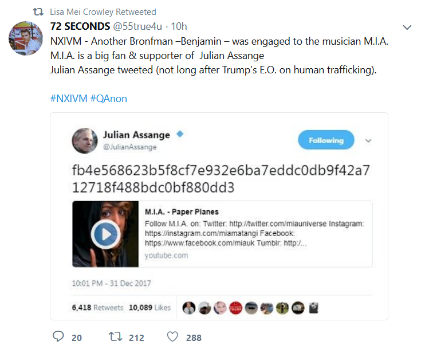Click the reply speech bubble icon
The width and height of the screenshot is (421, 349).
(58, 336)
